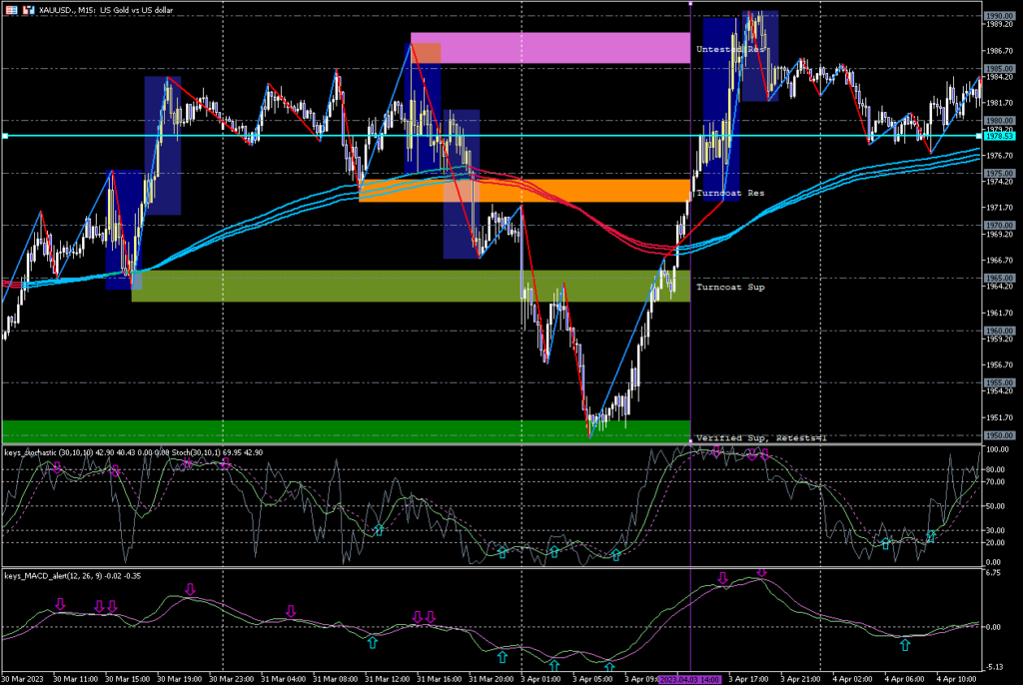Click the "Untested Res" text label
The width and height of the screenshot is (1023, 685).
[730, 49]
